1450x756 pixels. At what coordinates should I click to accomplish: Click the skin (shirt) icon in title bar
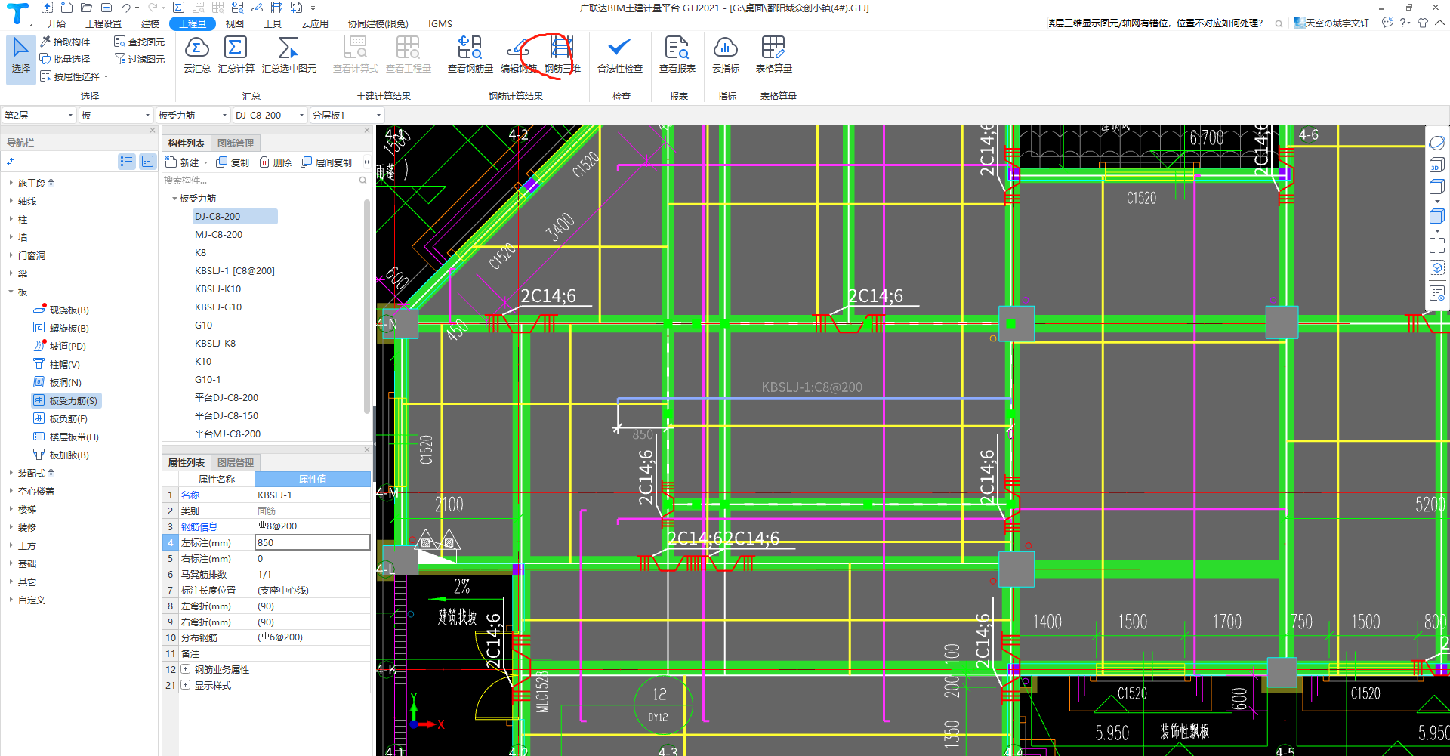tap(1423, 23)
